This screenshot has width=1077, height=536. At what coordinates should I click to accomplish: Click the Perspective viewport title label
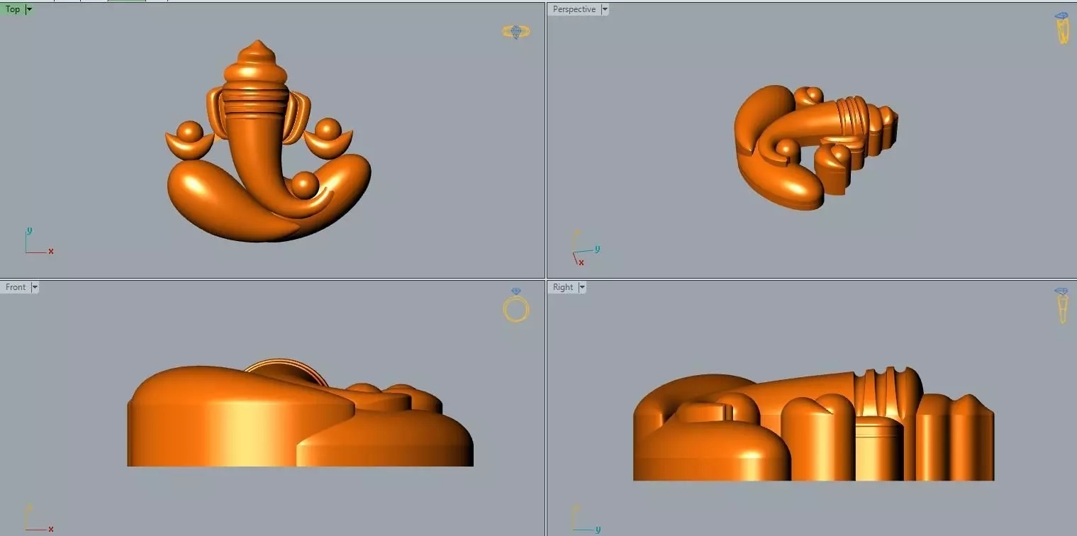point(574,9)
